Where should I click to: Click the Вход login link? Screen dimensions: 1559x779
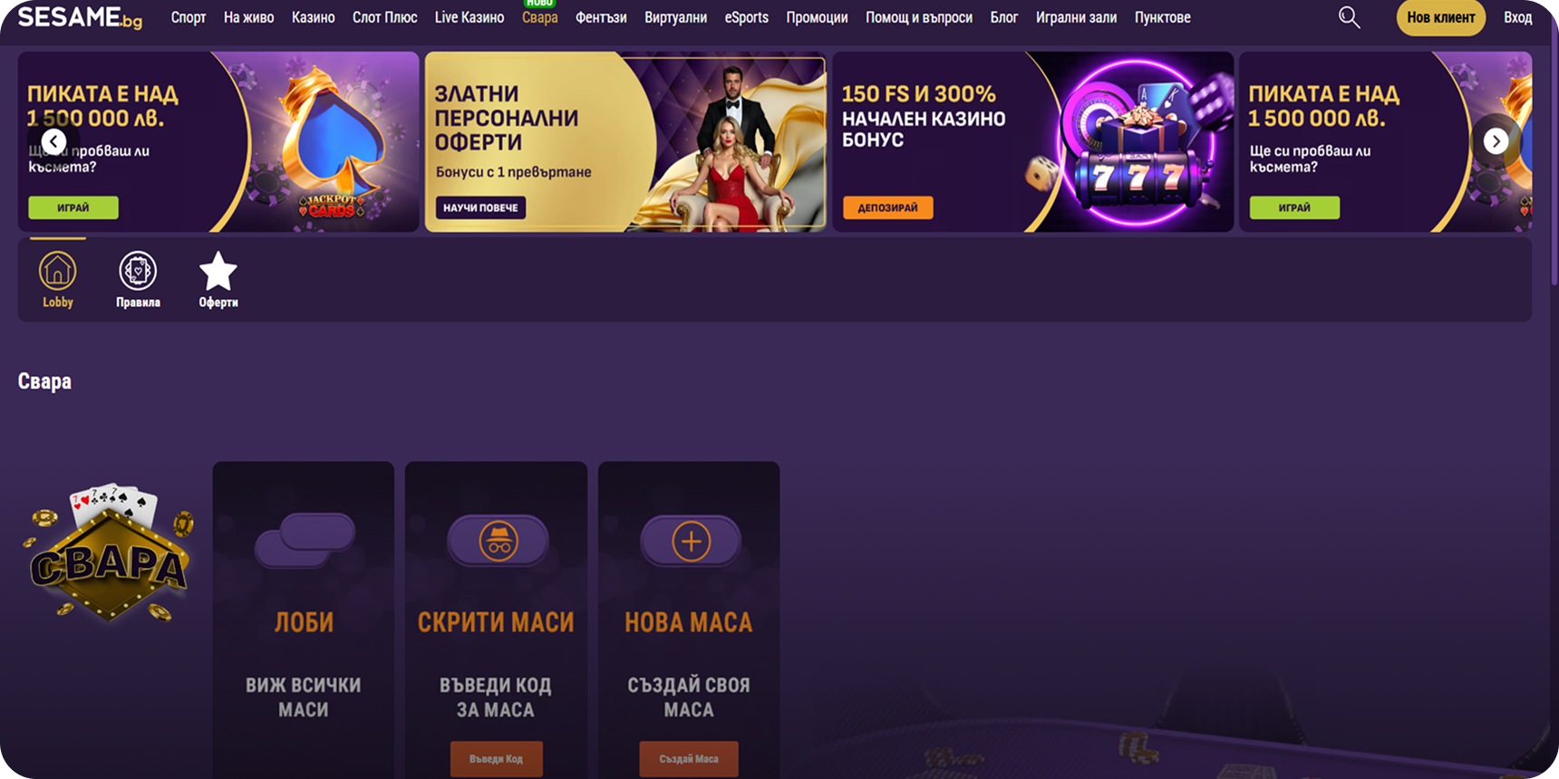pos(1517,17)
